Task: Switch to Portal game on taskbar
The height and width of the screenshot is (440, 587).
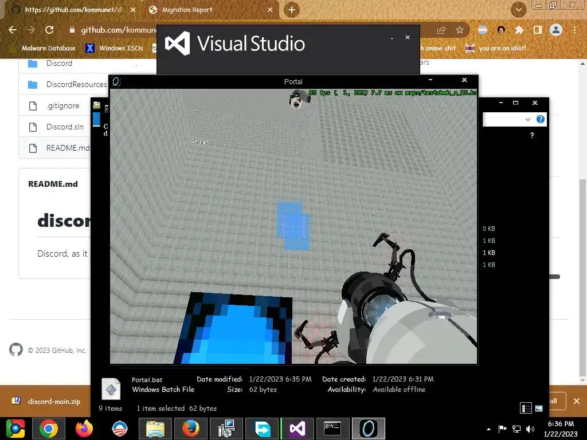Action: click(x=369, y=429)
